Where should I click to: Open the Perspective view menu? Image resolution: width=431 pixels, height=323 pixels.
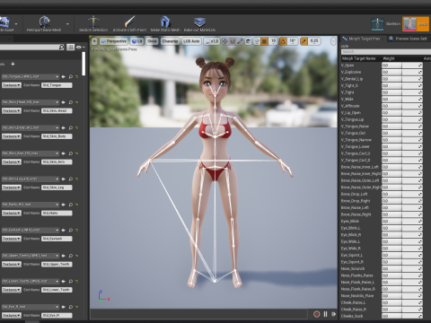click(x=114, y=41)
